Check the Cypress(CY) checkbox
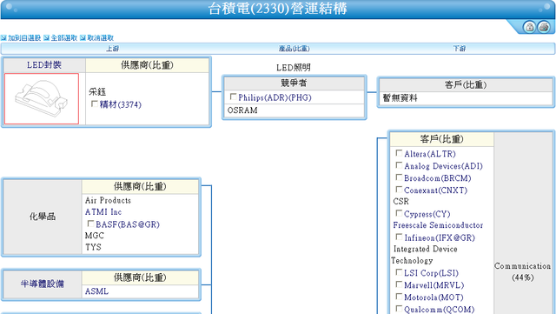Image resolution: width=556 pixels, height=314 pixels. click(x=399, y=213)
